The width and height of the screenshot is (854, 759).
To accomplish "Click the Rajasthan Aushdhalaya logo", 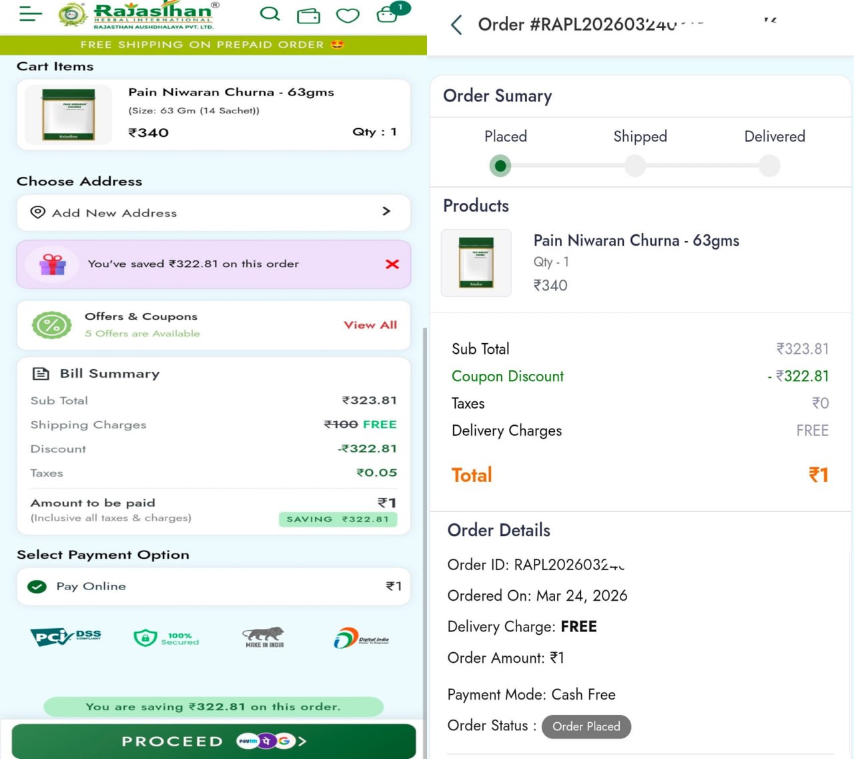I will tap(137, 15).
